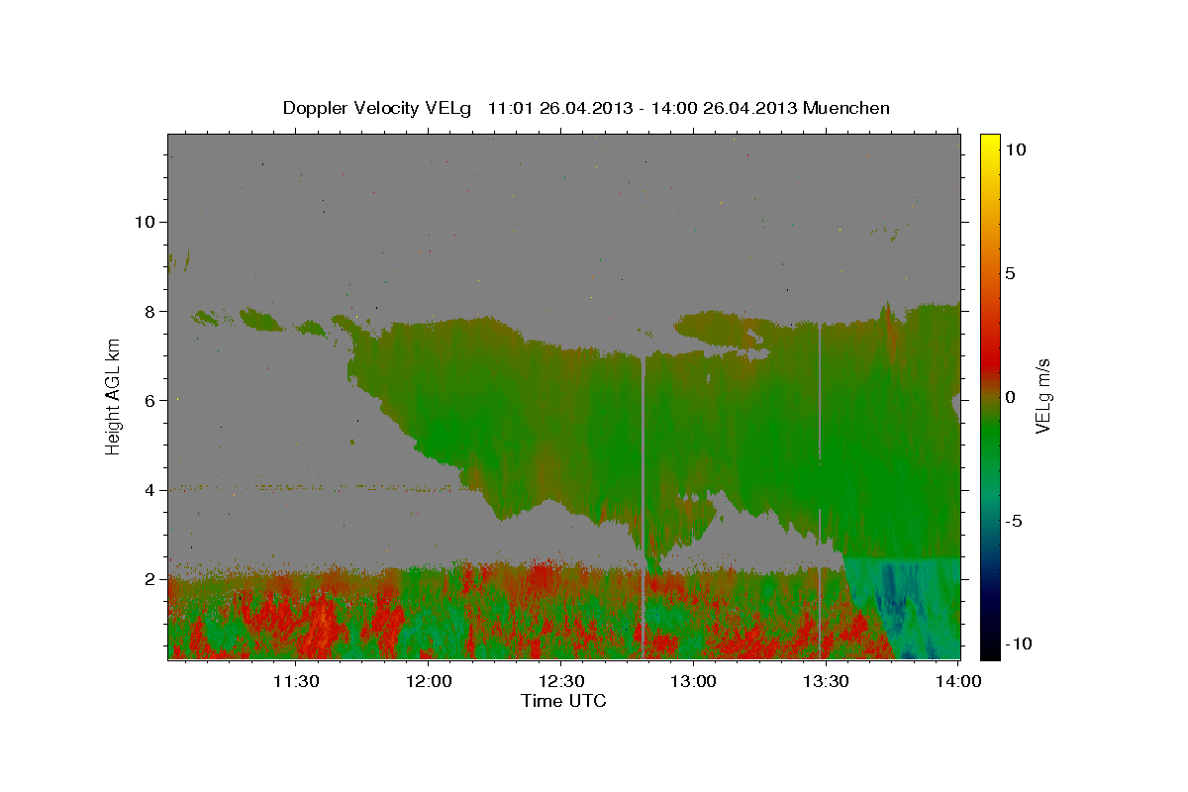This screenshot has width=1188, height=792.
Task: Click the 14:00 time tick label
Action: [x=959, y=681]
